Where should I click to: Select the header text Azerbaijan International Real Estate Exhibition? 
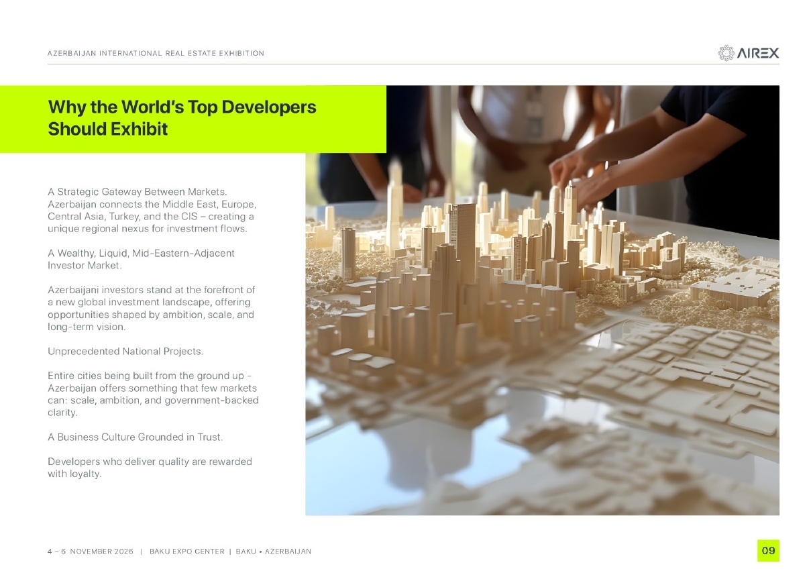coord(156,53)
